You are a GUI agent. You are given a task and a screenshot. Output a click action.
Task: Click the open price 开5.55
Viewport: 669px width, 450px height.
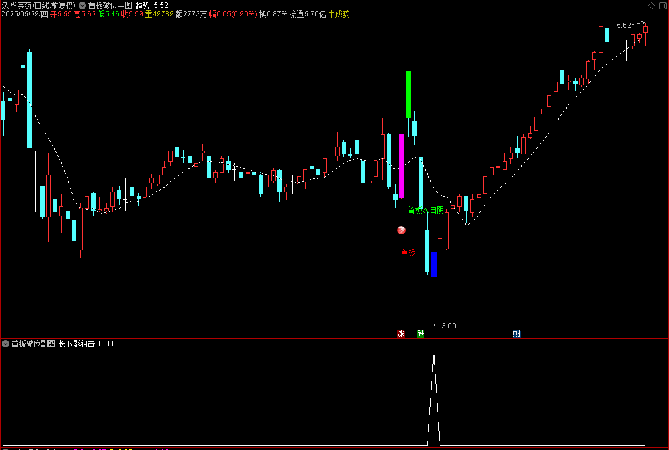(60, 14)
